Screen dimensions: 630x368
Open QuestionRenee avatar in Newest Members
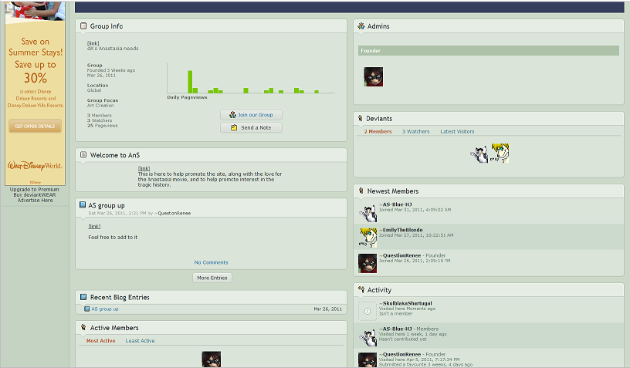(367, 263)
